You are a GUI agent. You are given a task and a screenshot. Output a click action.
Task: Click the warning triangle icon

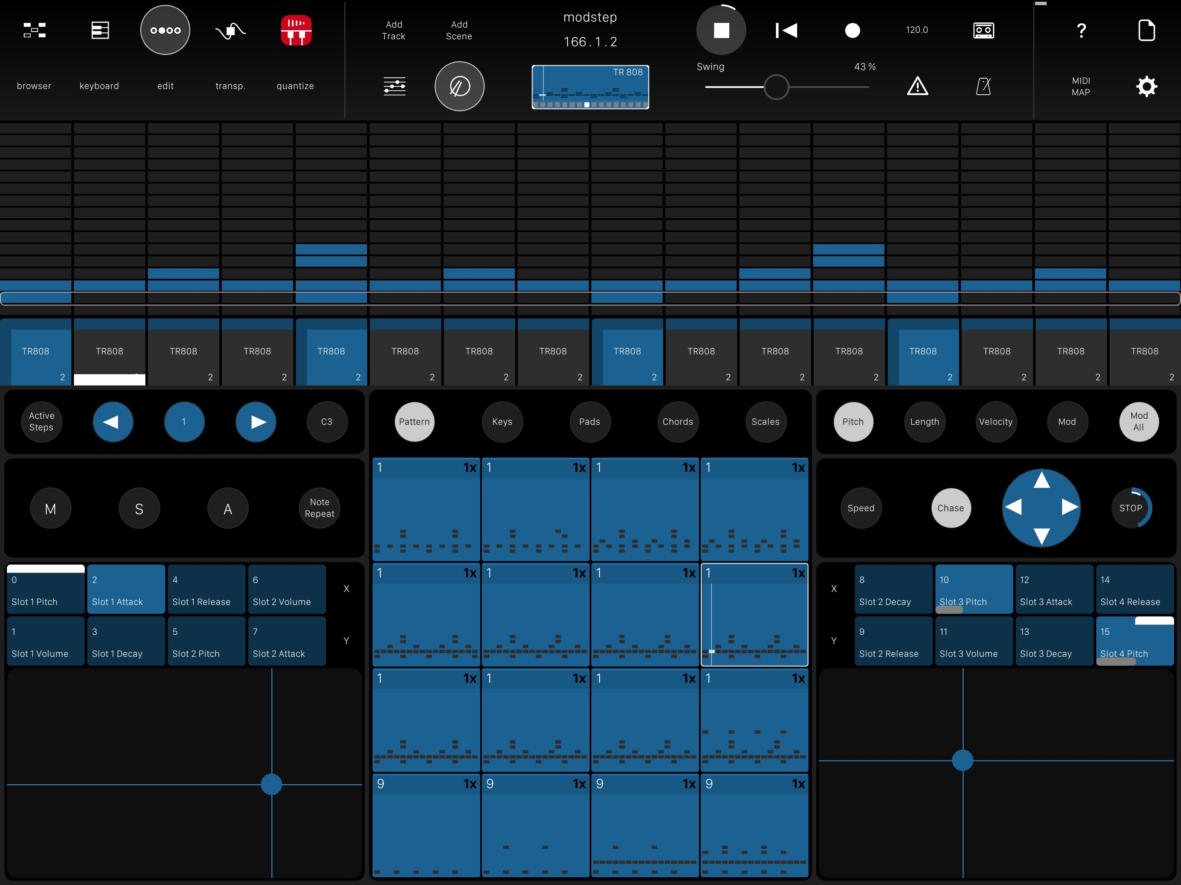[917, 86]
